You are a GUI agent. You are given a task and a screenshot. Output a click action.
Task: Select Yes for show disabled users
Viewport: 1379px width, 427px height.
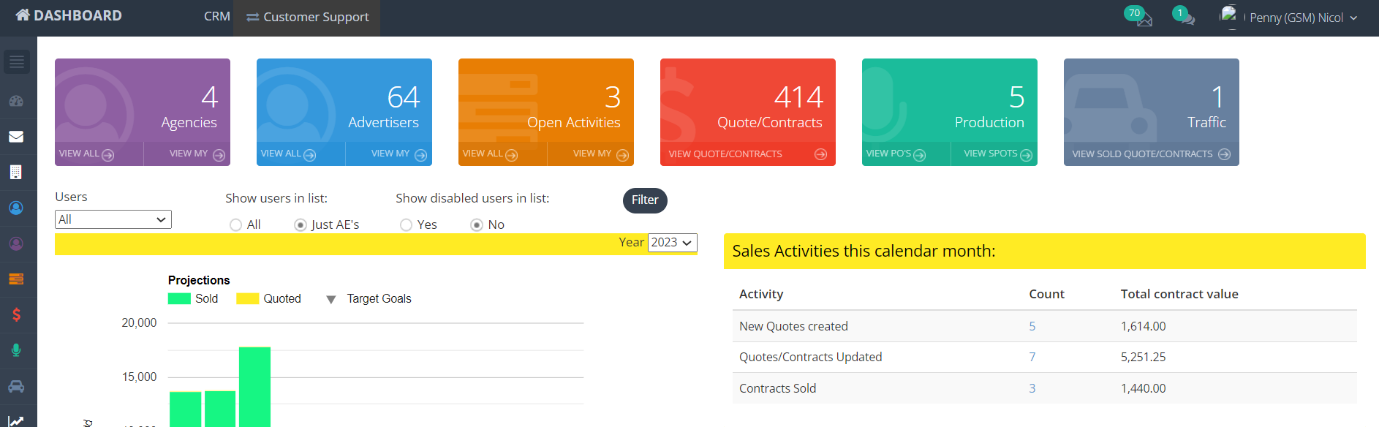(406, 225)
